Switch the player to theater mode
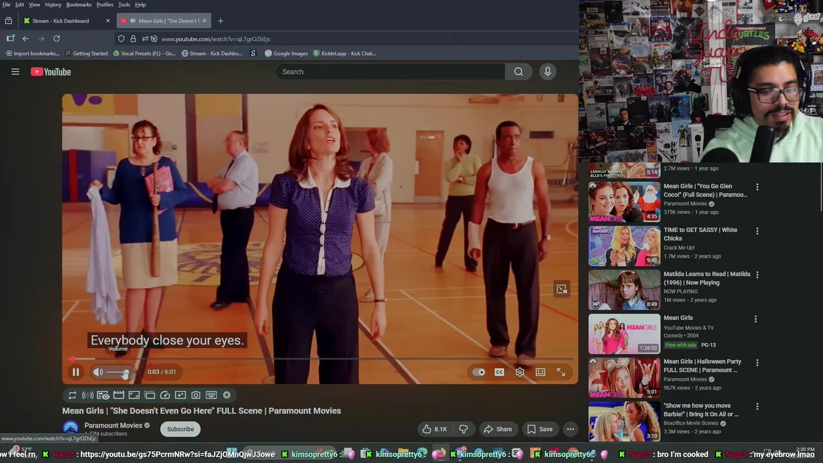 [x=541, y=372]
